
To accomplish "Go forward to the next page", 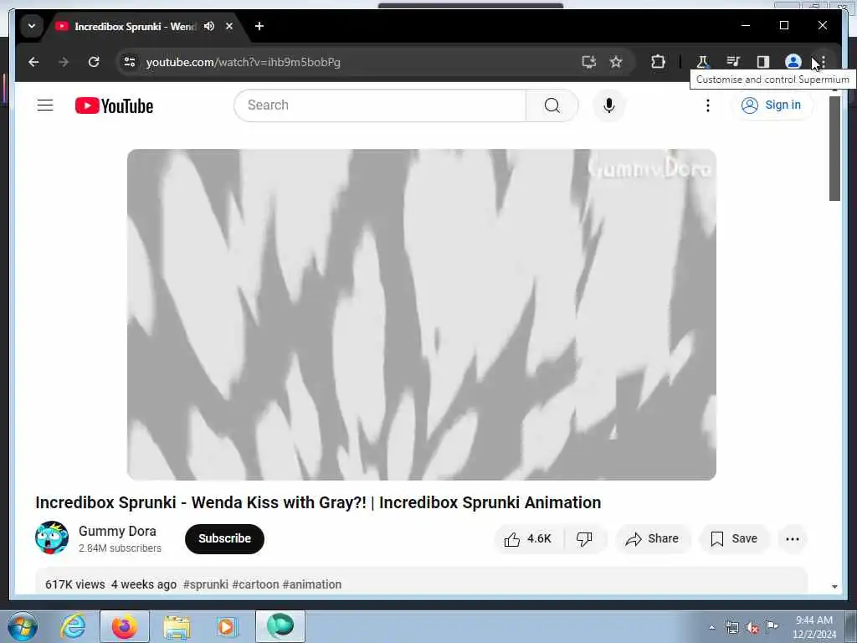I will [x=64, y=62].
